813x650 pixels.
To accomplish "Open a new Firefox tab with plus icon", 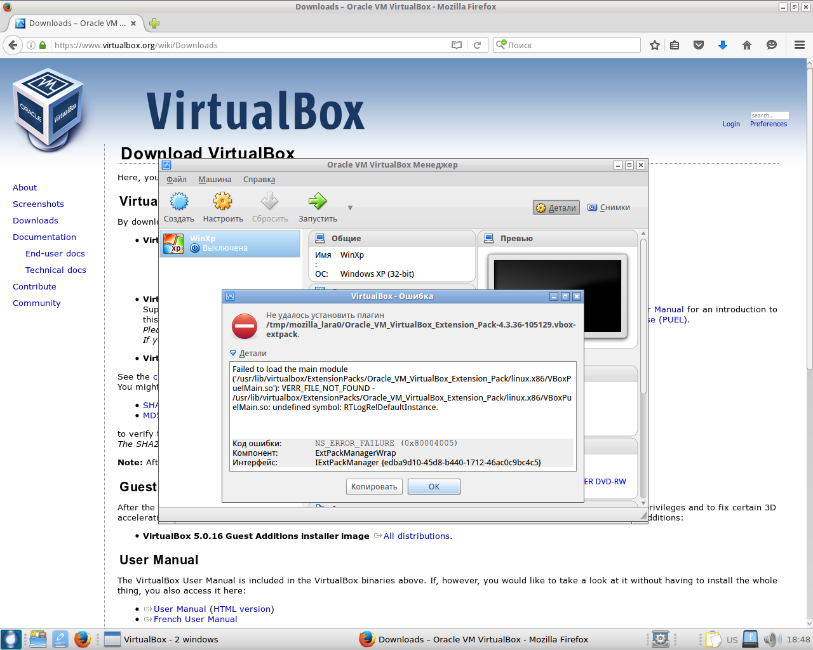I will tap(154, 23).
